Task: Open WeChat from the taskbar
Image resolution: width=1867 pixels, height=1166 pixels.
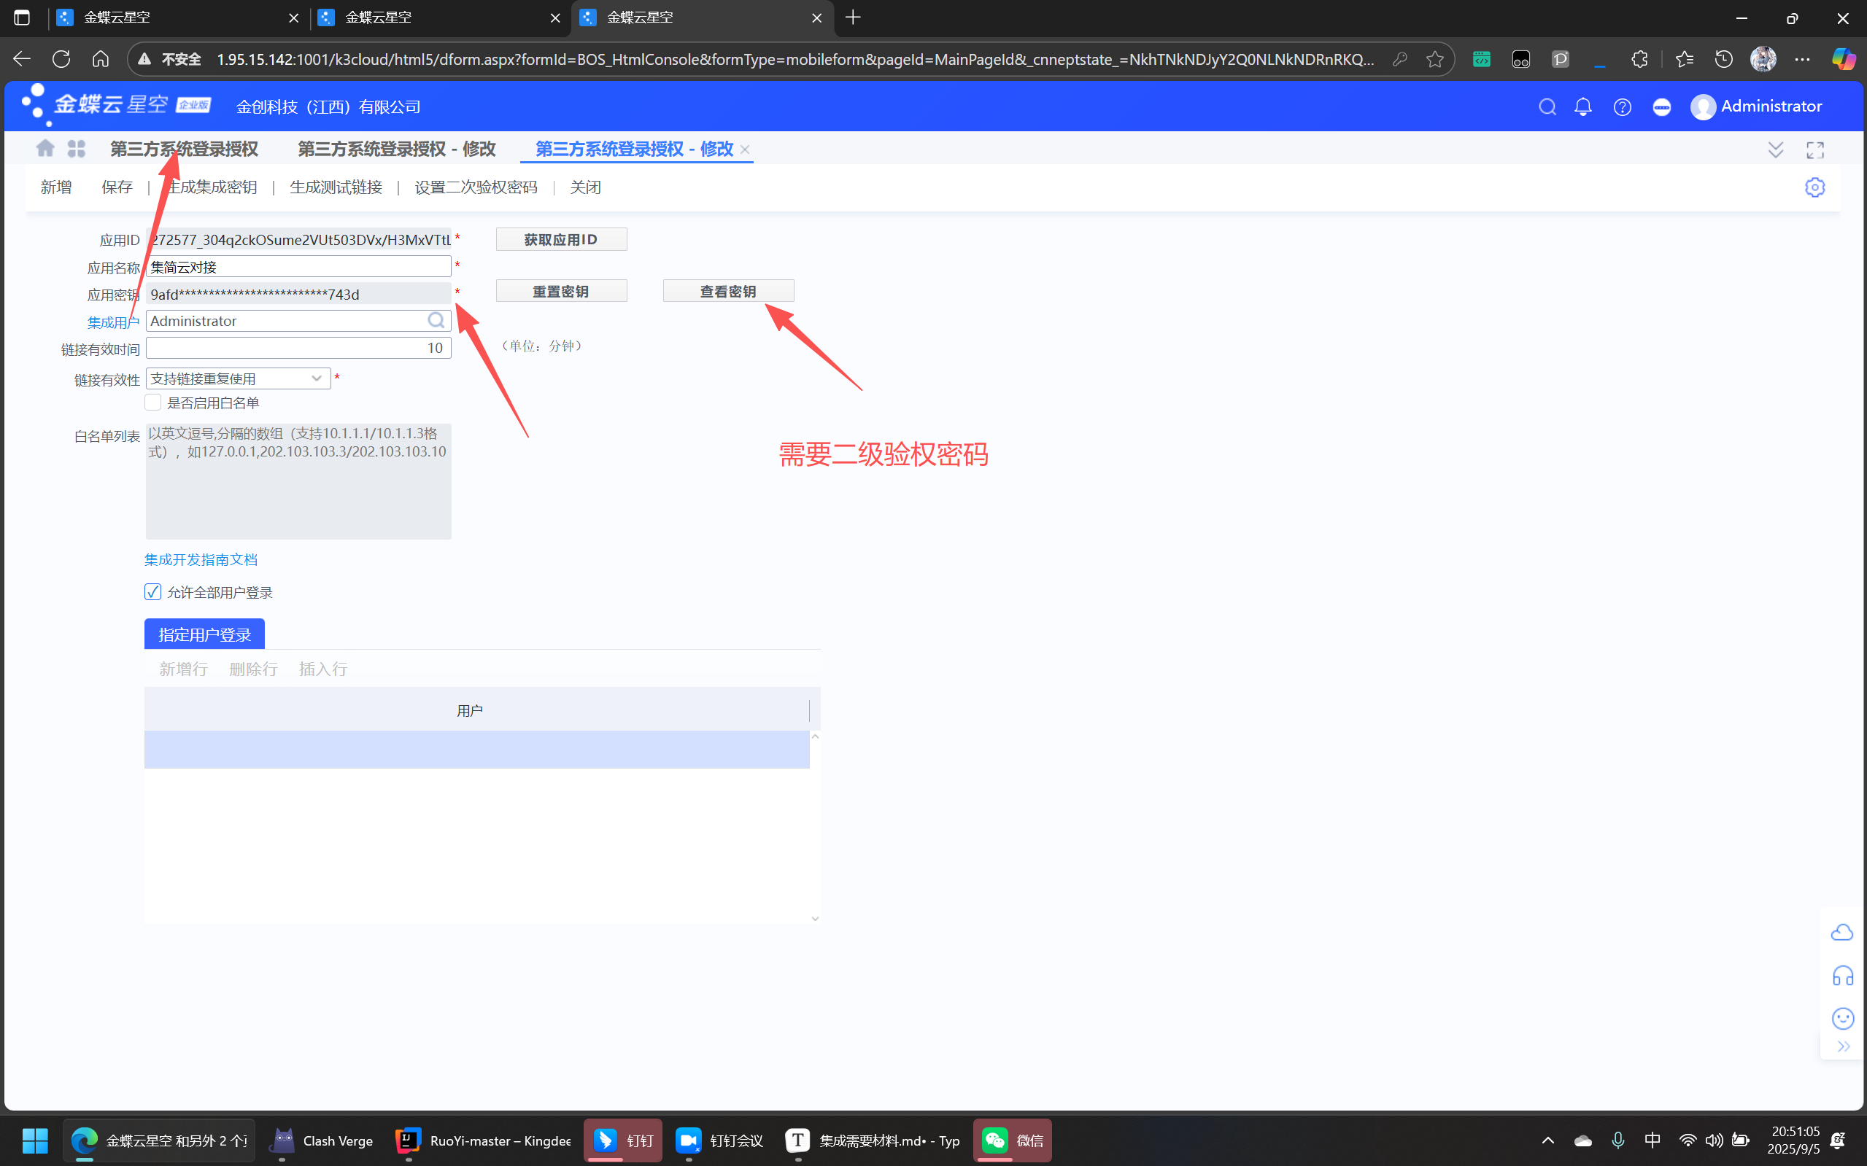Action: pyautogui.click(x=1011, y=1140)
